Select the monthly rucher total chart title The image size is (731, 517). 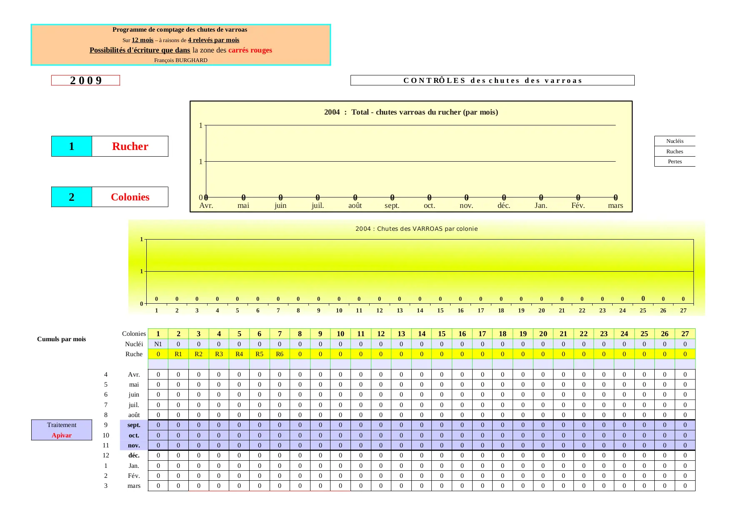[411, 112]
